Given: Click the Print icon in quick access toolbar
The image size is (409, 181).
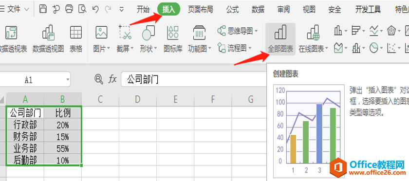Looking at the screenshot, I should coord(69,9).
